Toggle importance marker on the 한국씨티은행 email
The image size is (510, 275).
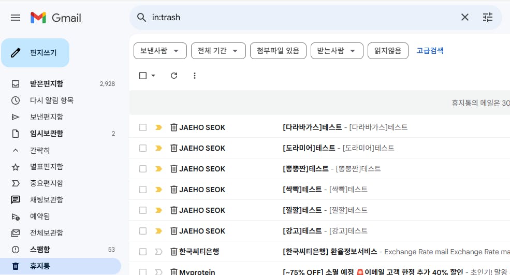(x=158, y=252)
